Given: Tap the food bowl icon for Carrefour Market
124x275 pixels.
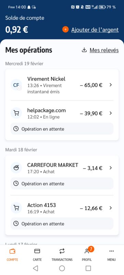Looking at the screenshot, I should click(16, 168).
